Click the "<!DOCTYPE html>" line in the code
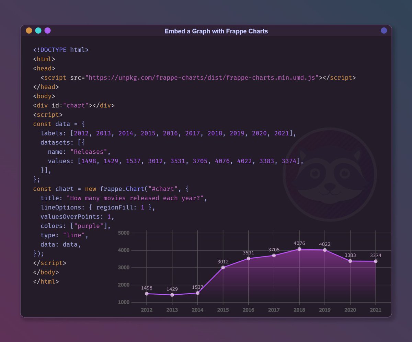Screen dimensions: 412x342 pos(61,50)
